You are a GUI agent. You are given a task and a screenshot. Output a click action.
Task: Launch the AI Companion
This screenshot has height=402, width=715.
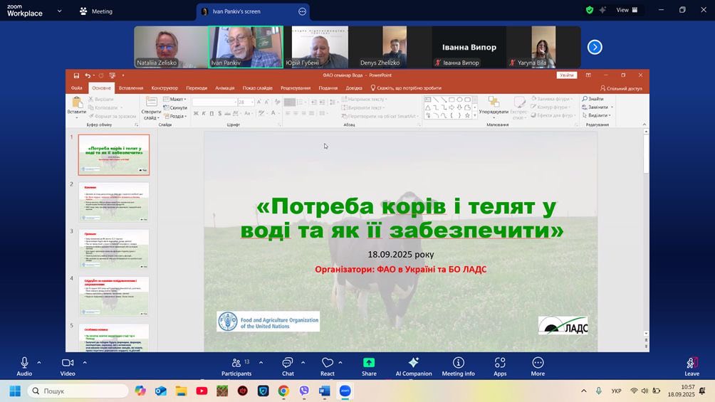(x=414, y=366)
